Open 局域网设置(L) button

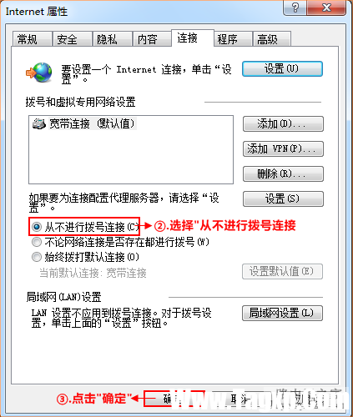282,313
